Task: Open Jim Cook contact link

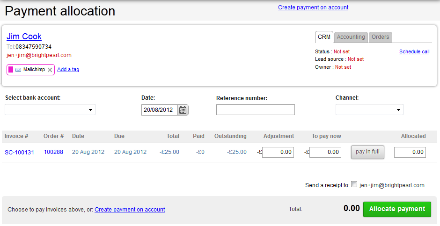Action: [24, 36]
